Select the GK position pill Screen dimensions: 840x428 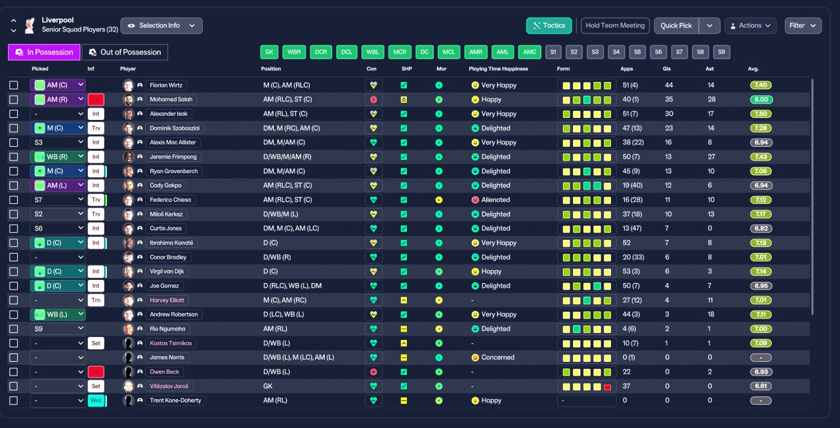coord(269,52)
